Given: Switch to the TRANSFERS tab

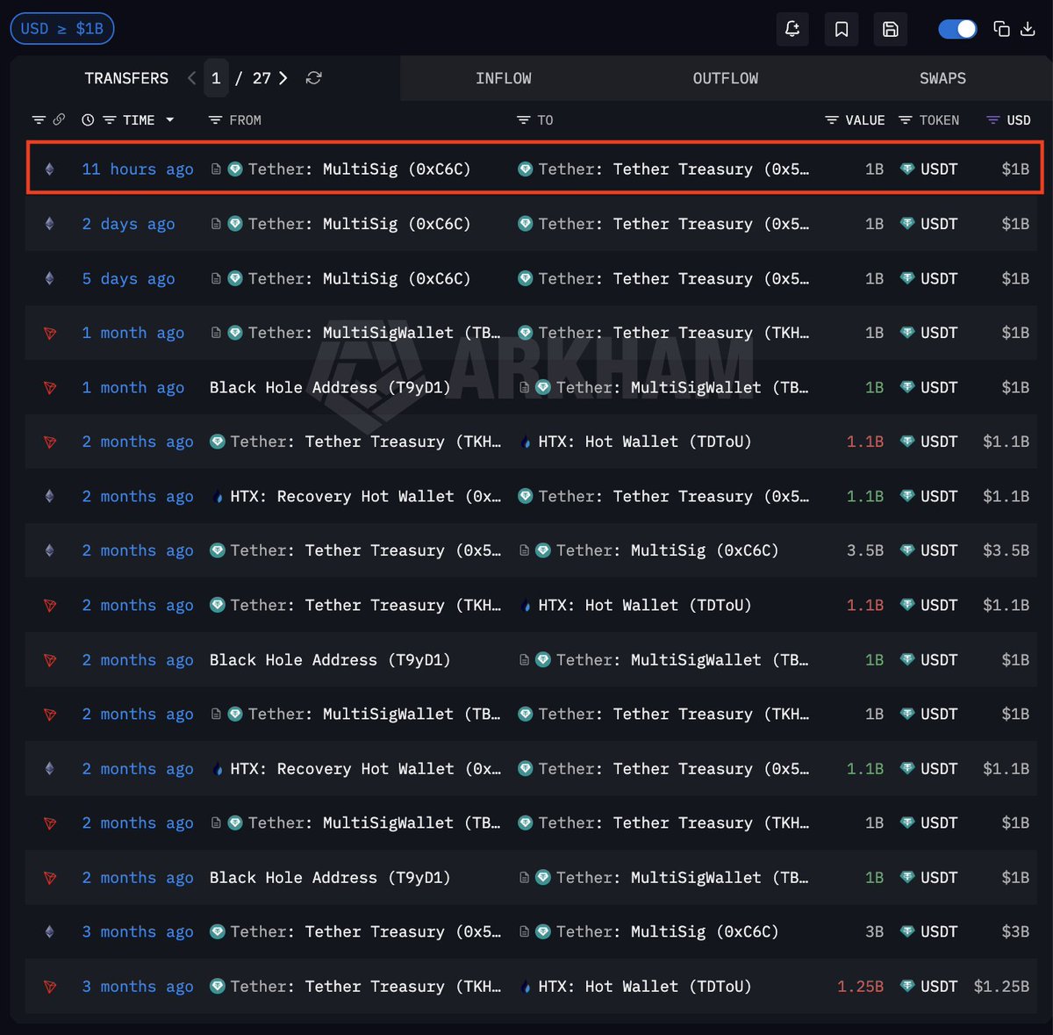Looking at the screenshot, I should click(x=126, y=78).
